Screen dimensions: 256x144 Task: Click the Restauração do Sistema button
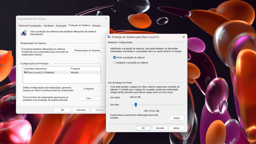pyautogui.click(x=88, y=50)
